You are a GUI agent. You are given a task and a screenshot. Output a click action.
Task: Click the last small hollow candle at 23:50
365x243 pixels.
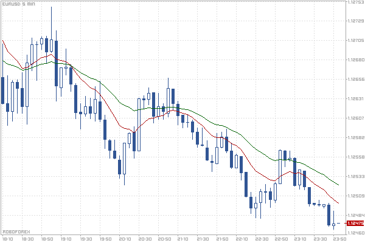pos(333,224)
